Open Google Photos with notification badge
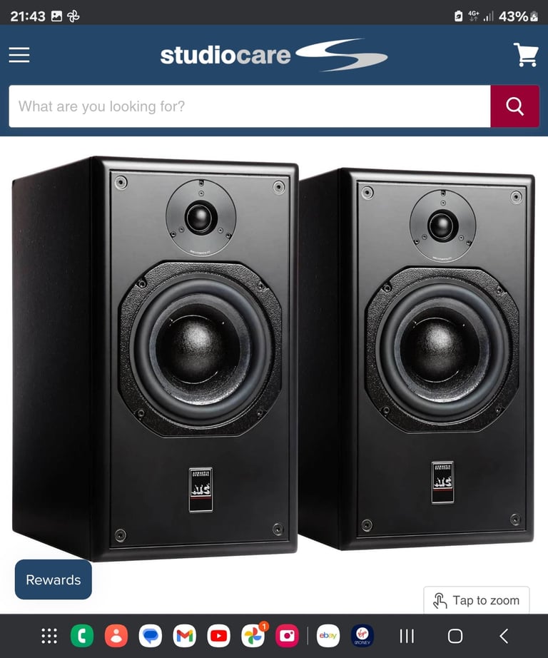Screen dimensions: 548x658 point(253,636)
